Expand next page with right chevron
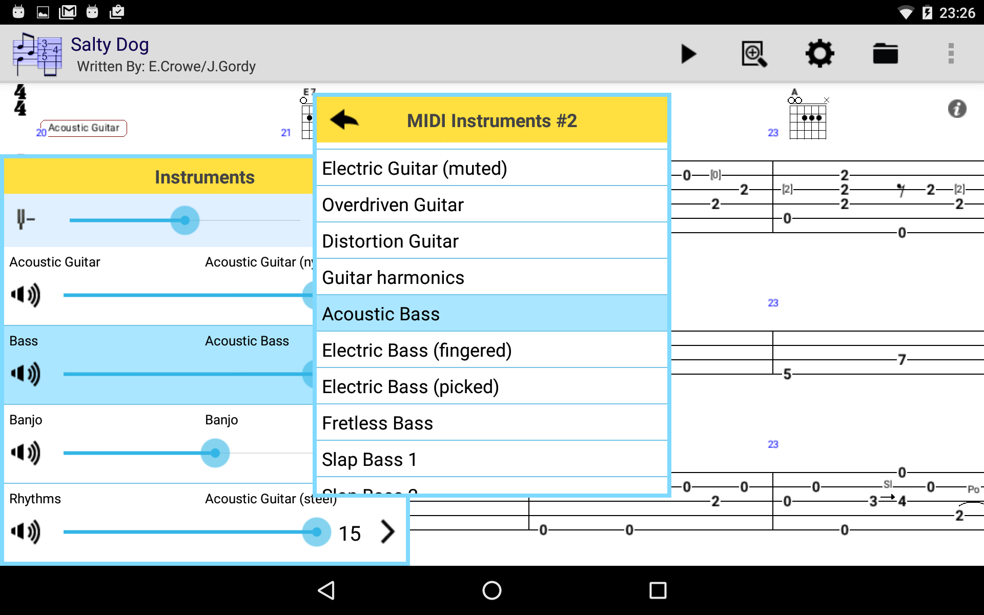 [x=388, y=531]
